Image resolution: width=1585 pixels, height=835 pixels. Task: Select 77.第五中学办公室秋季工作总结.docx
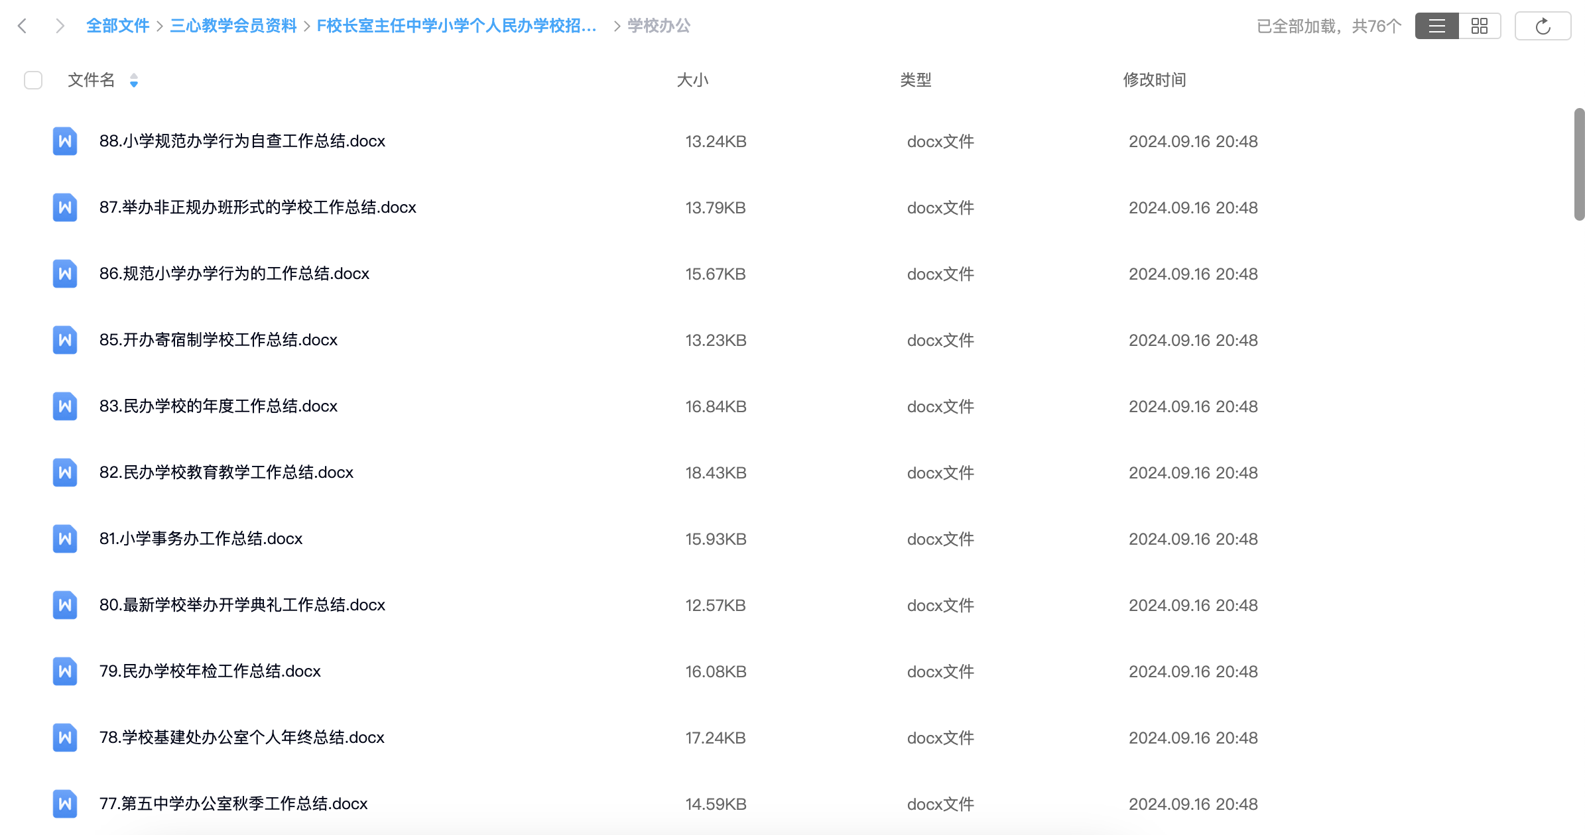pos(233,804)
